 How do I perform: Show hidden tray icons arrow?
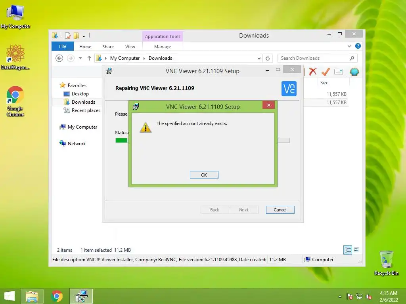point(340,296)
